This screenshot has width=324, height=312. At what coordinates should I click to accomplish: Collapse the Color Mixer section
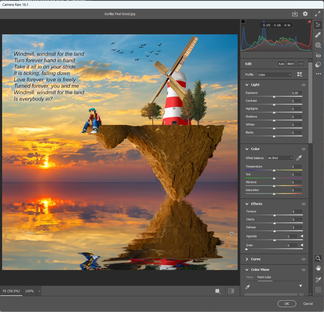pos(247,270)
